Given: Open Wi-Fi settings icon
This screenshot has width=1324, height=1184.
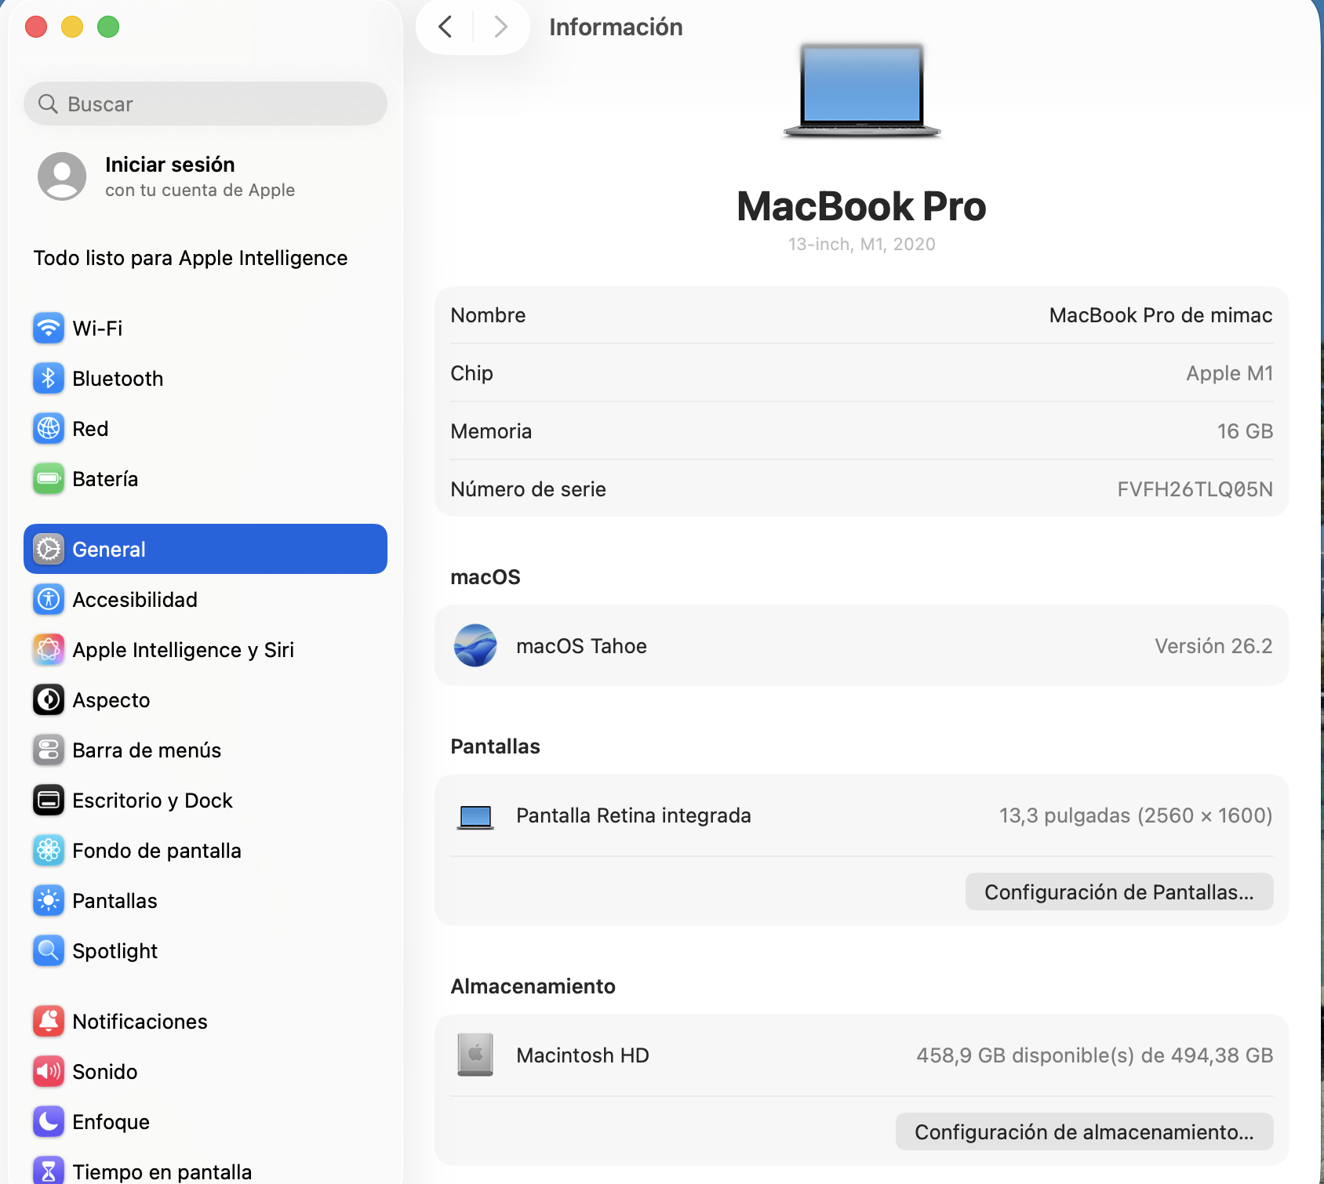Looking at the screenshot, I should pyautogui.click(x=49, y=328).
